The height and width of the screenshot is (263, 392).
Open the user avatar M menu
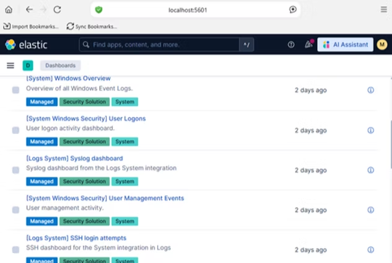382,45
